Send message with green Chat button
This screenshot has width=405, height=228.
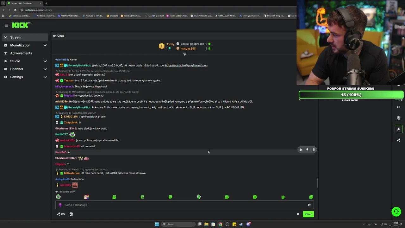(308, 214)
